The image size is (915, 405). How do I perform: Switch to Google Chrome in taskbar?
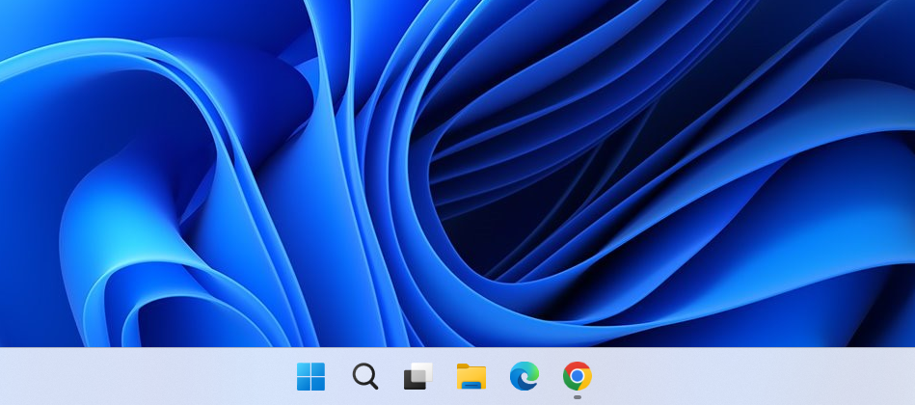(x=578, y=376)
